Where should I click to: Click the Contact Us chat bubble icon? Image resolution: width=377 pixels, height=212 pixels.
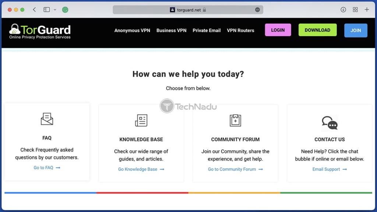330,123
